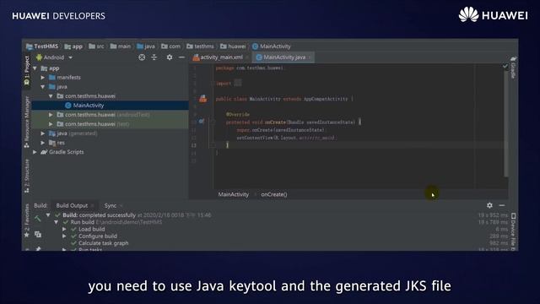Image resolution: width=540 pixels, height=304 pixels.
Task: Collapse Build: completed successfully node
Action: click(x=48, y=215)
